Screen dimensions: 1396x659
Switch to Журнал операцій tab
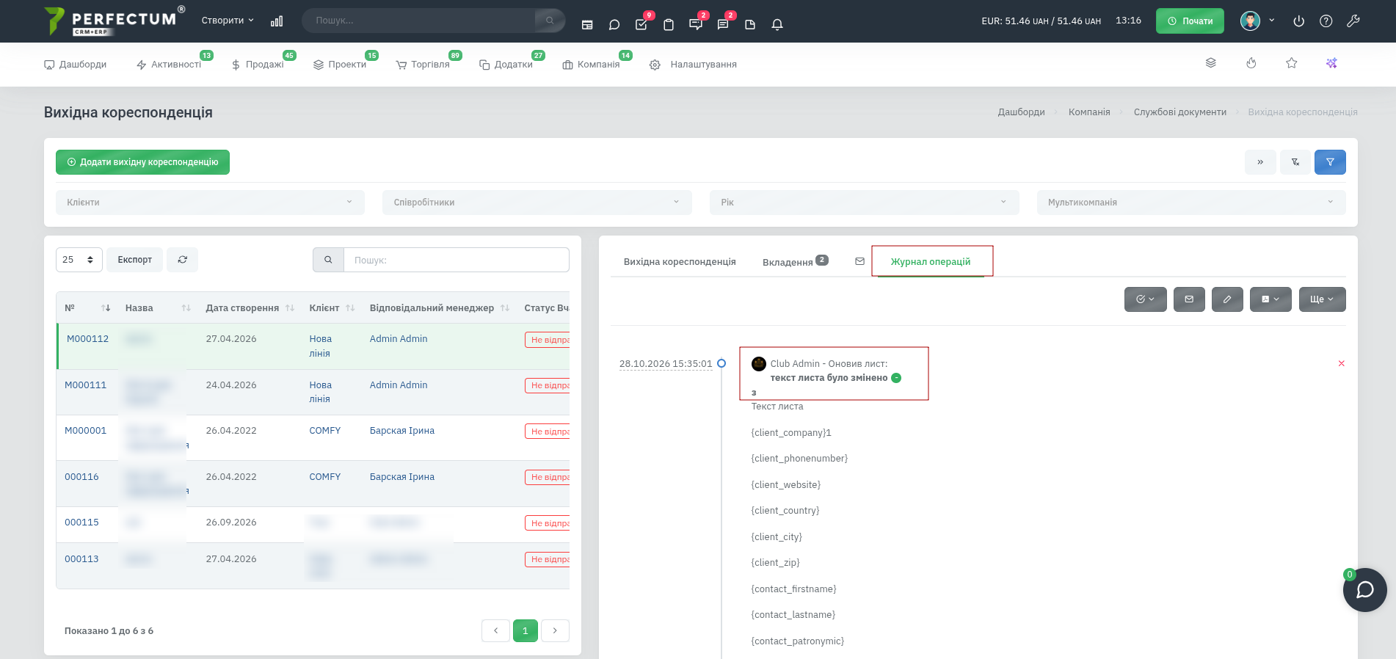[930, 262]
